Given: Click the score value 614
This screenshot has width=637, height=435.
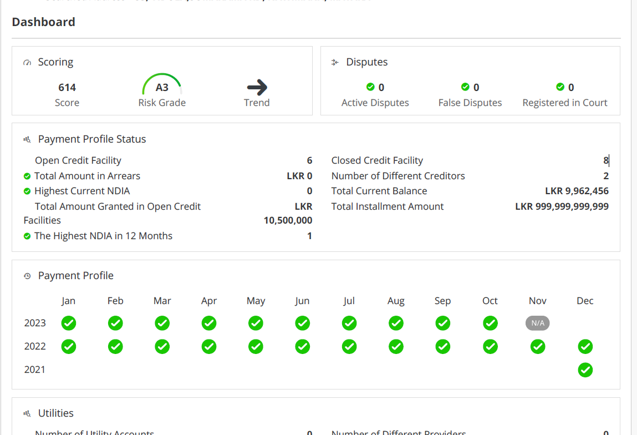Looking at the screenshot, I should [x=67, y=88].
